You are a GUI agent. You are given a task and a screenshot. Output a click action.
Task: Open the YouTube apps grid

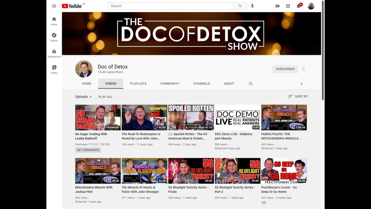288,6
